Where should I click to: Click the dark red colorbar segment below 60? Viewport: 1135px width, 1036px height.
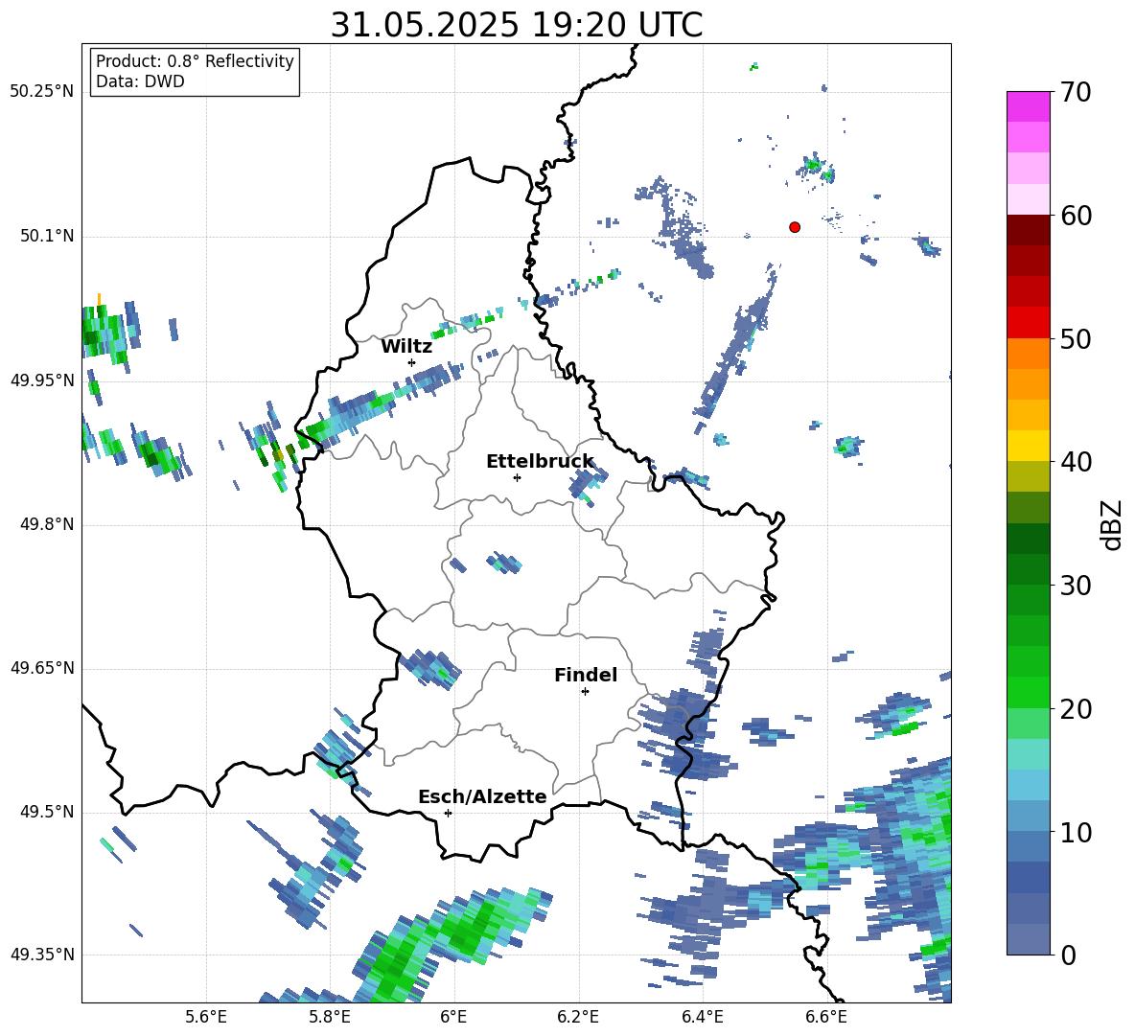1029,230
